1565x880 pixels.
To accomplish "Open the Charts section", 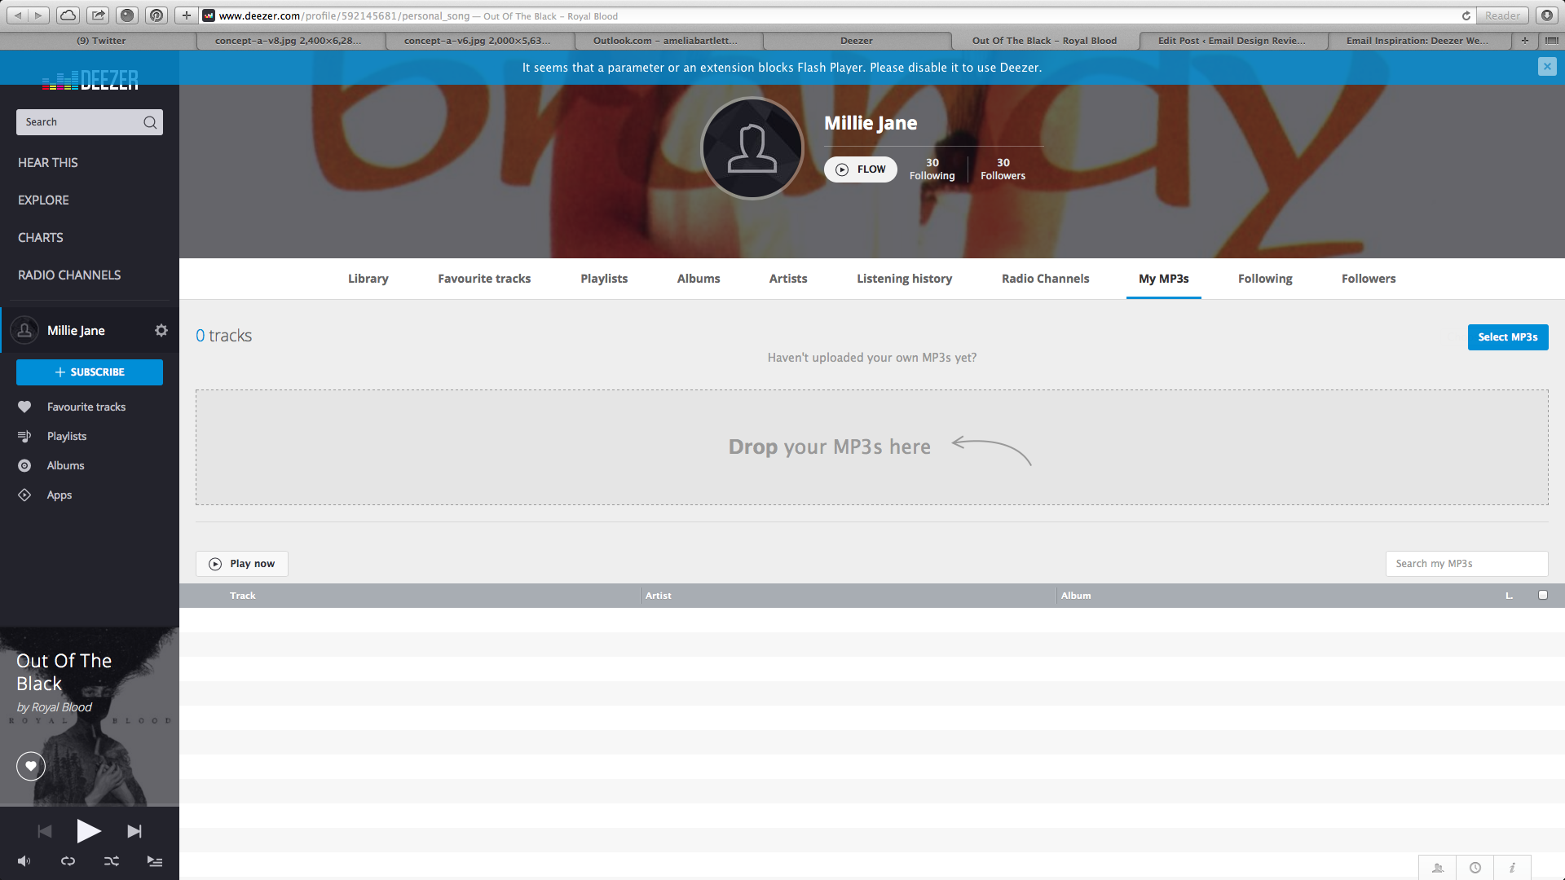I will point(40,237).
